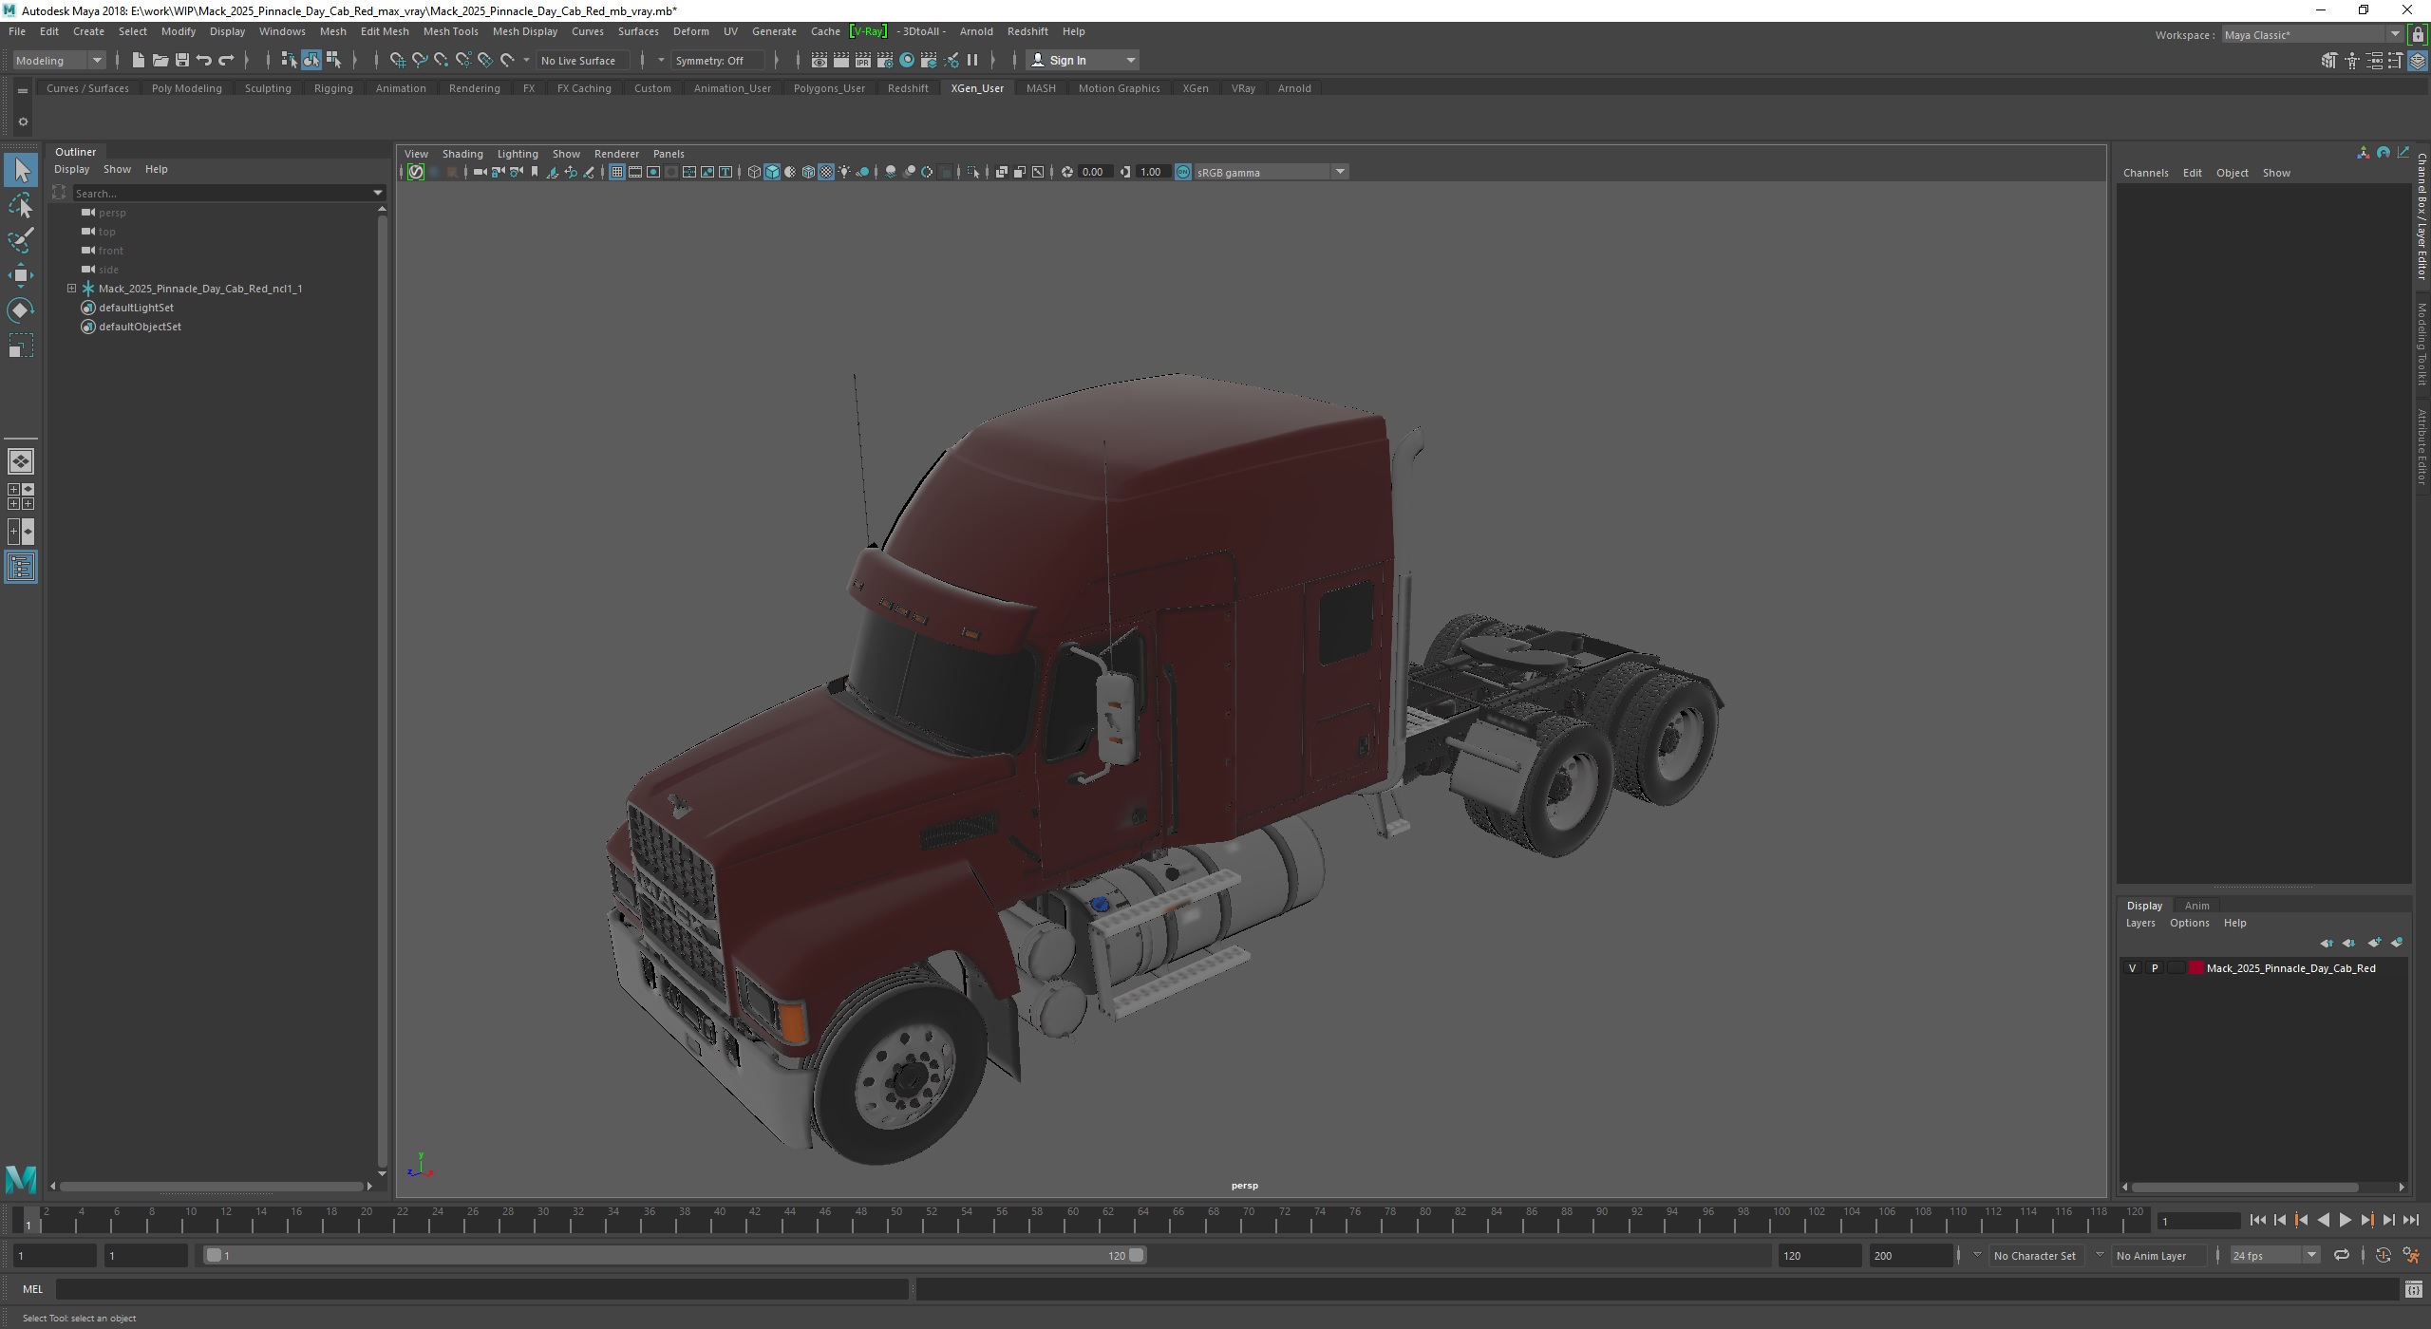
Task: Select defaultLightSet in Outliner
Action: [136, 308]
